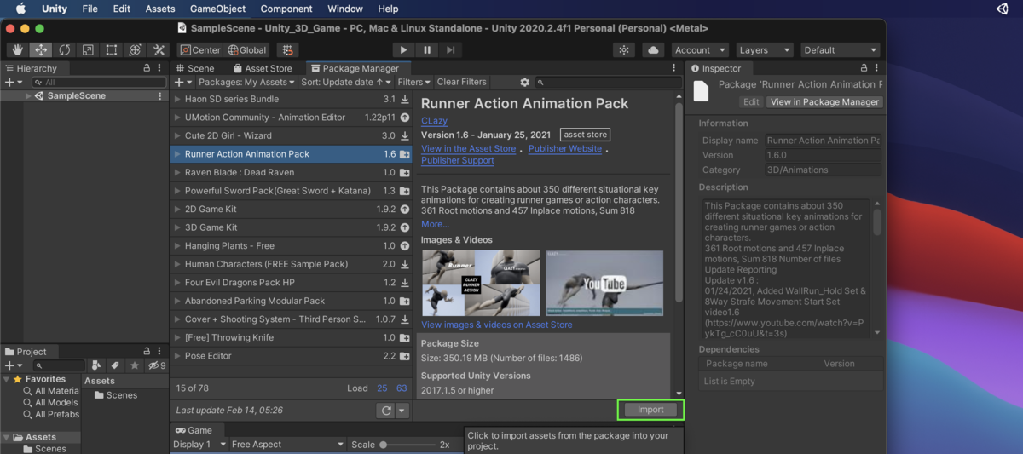
Task: Open the Account dropdown
Action: [x=700, y=50]
